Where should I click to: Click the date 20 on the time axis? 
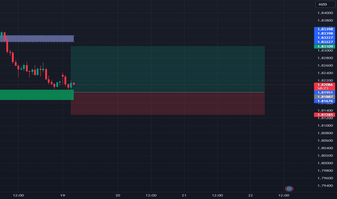click(118, 195)
